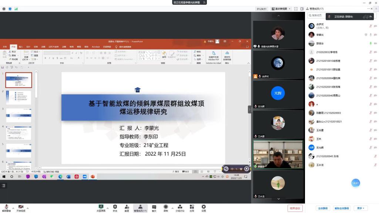Select participant 李蒙光 in member list
The height and width of the screenshot is (213, 379).
320,34
